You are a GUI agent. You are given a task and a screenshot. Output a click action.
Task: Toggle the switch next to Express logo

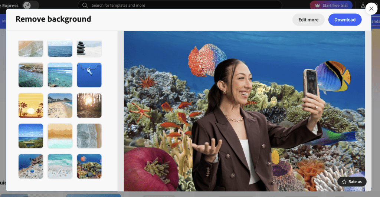pyautogui.click(x=31, y=5)
